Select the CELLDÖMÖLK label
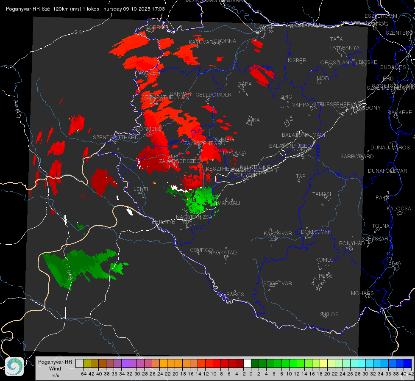This screenshot has width=415, height=381. (213, 94)
